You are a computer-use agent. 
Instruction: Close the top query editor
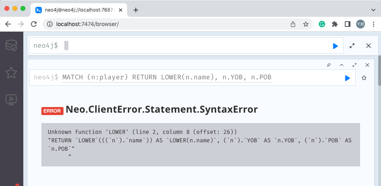(369, 46)
